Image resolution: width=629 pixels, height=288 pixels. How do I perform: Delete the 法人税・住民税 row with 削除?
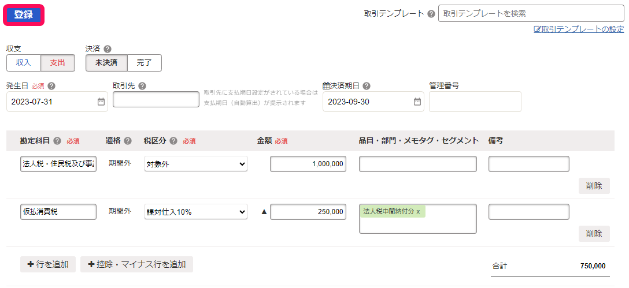(594, 186)
